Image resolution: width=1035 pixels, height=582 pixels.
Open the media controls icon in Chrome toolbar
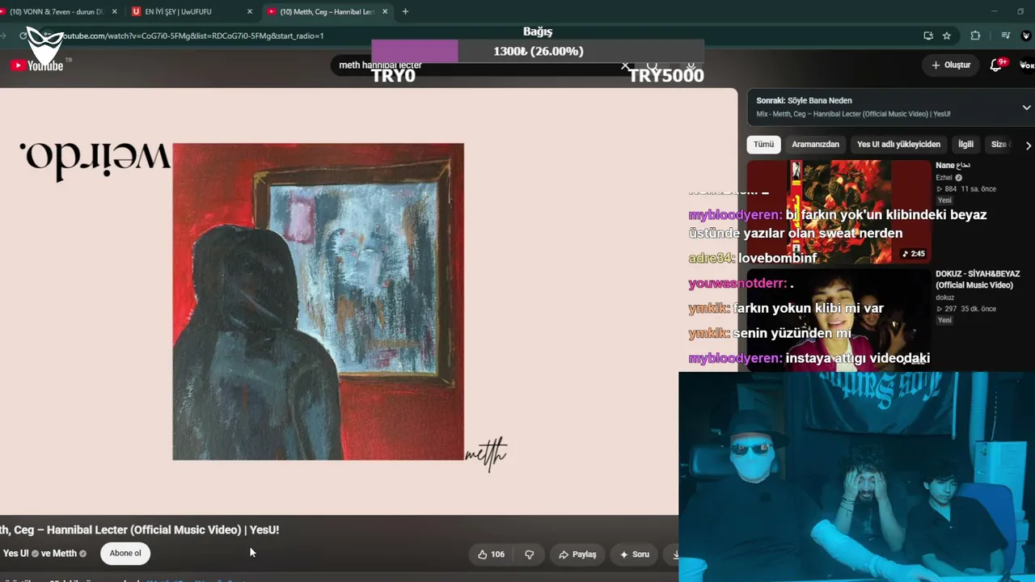click(1005, 36)
